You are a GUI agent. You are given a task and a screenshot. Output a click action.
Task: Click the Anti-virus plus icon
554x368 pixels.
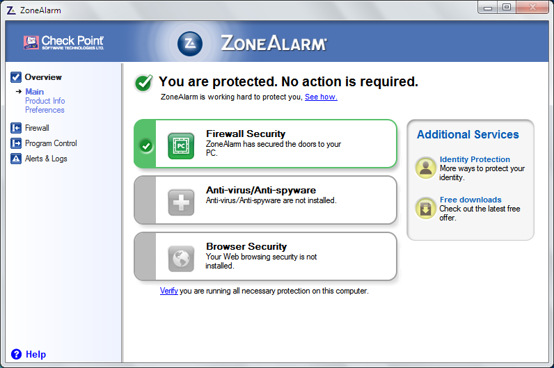pos(181,202)
